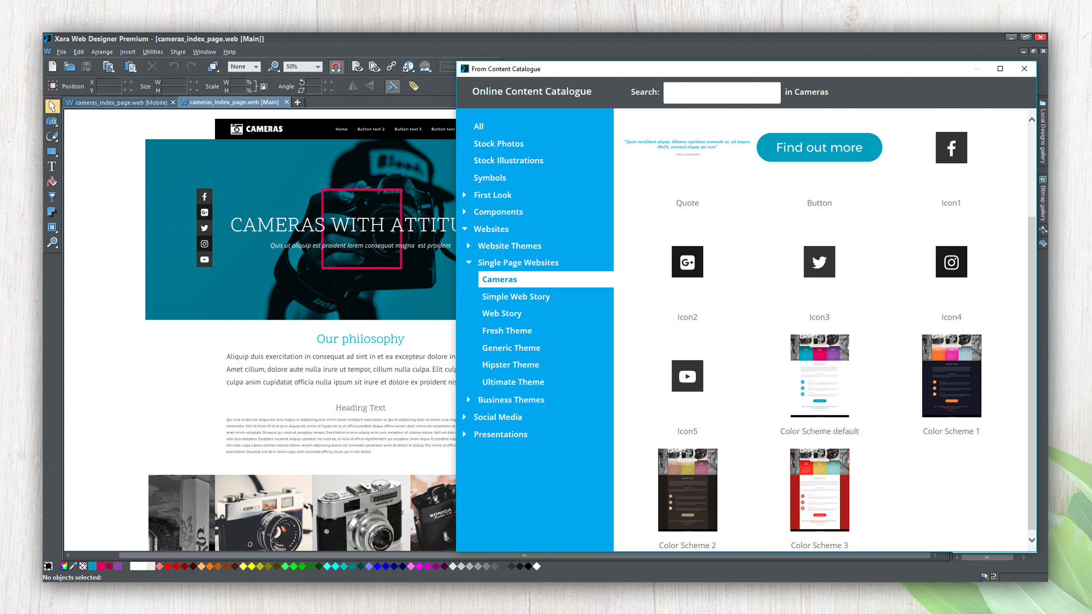
Task: Switch to the cameras_index_page.web Mobile tab
Action: (119, 102)
